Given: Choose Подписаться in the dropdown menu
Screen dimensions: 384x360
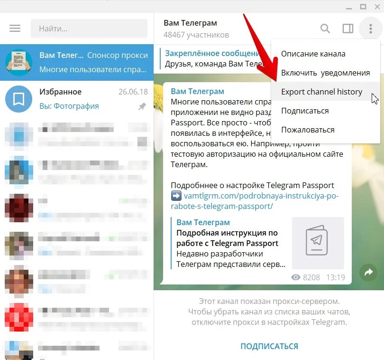Looking at the screenshot, I should click(326, 111).
